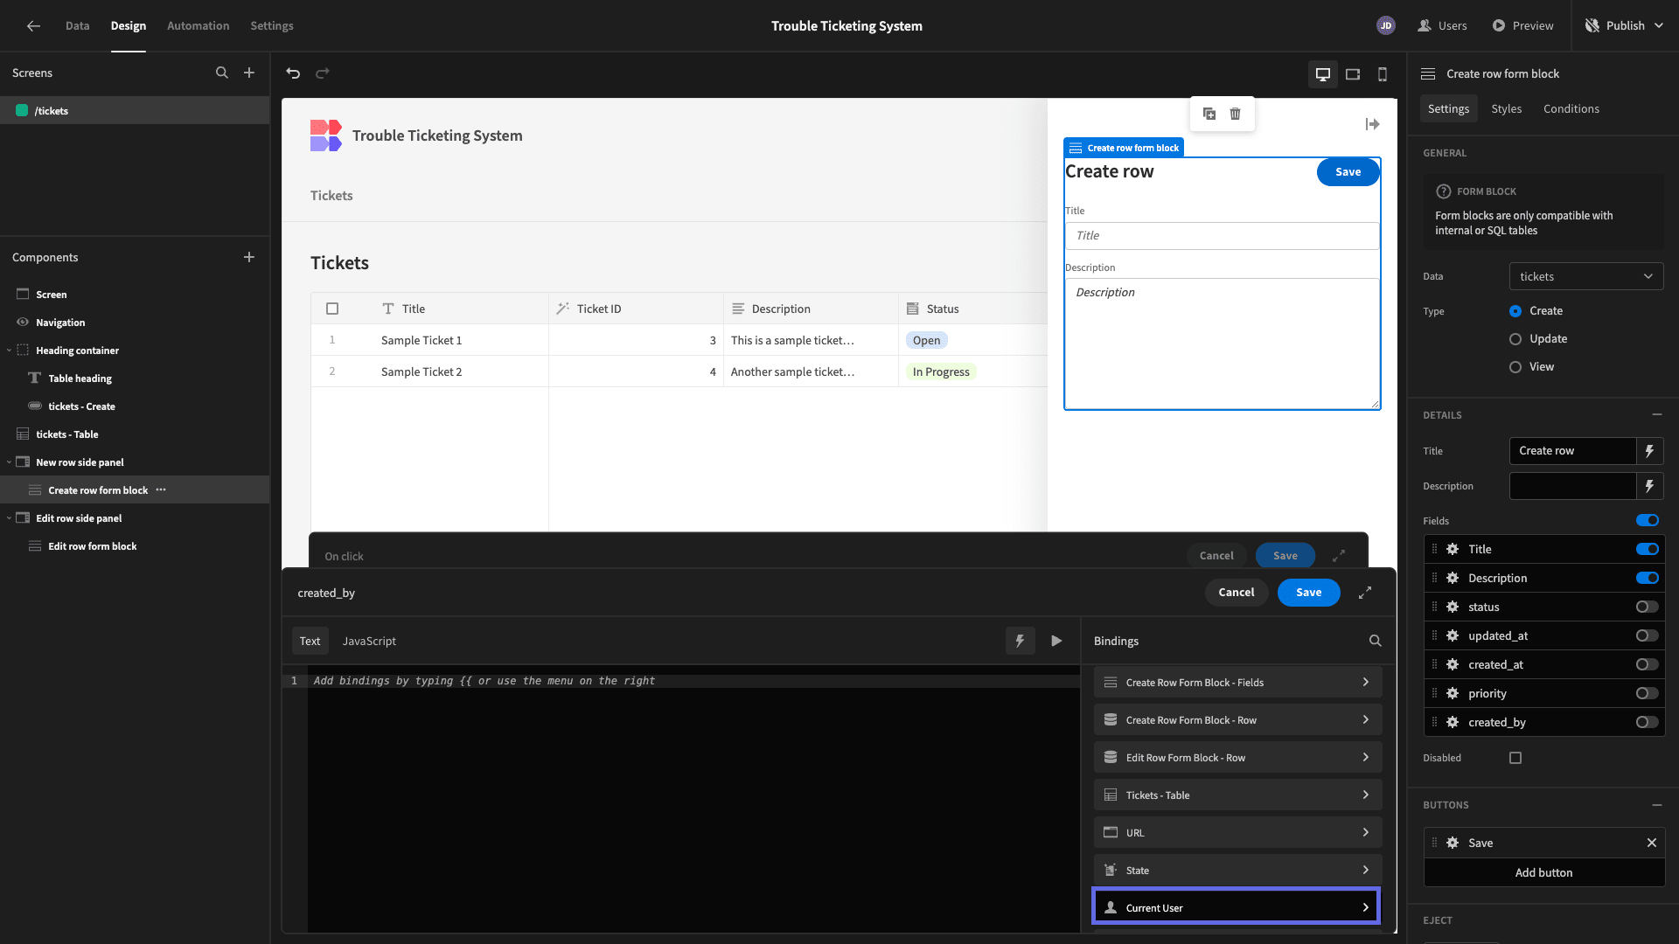Turn off the Description field toggle
1679x944 pixels.
coord(1647,578)
